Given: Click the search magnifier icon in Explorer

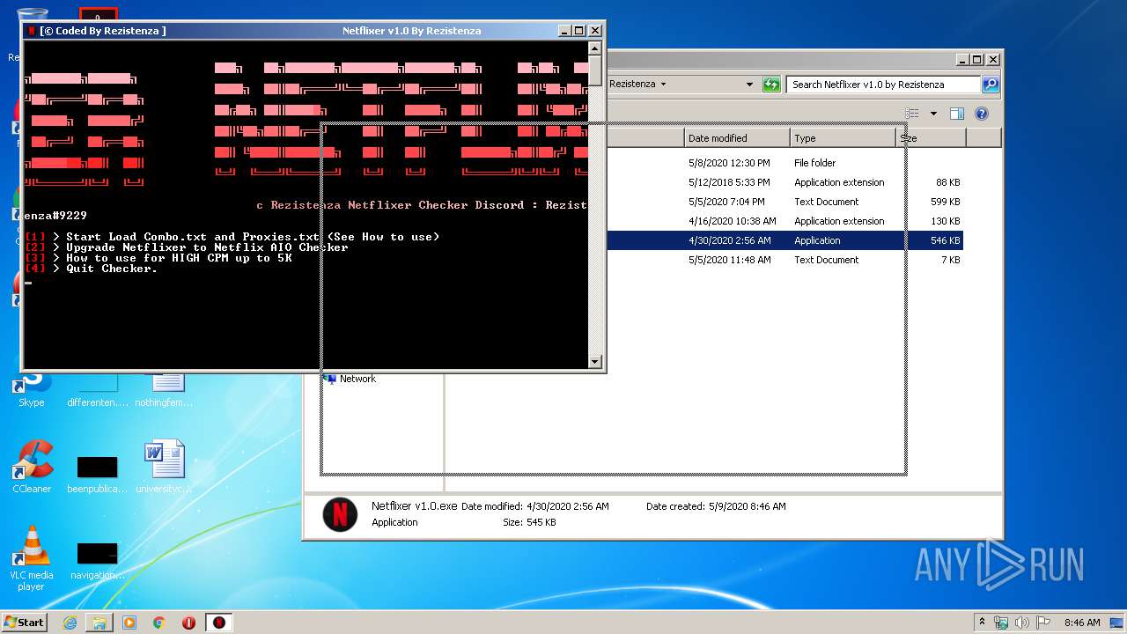Looking at the screenshot, I should coord(991,85).
